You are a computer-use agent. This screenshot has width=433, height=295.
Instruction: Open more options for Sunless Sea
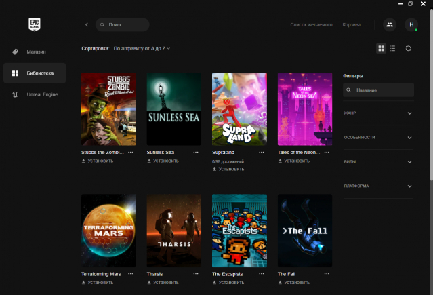point(196,152)
